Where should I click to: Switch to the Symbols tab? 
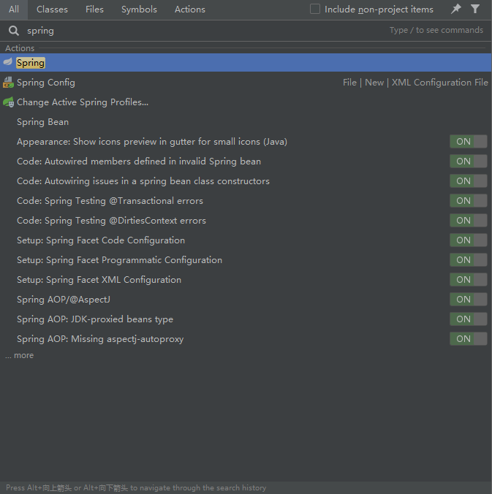tap(139, 9)
